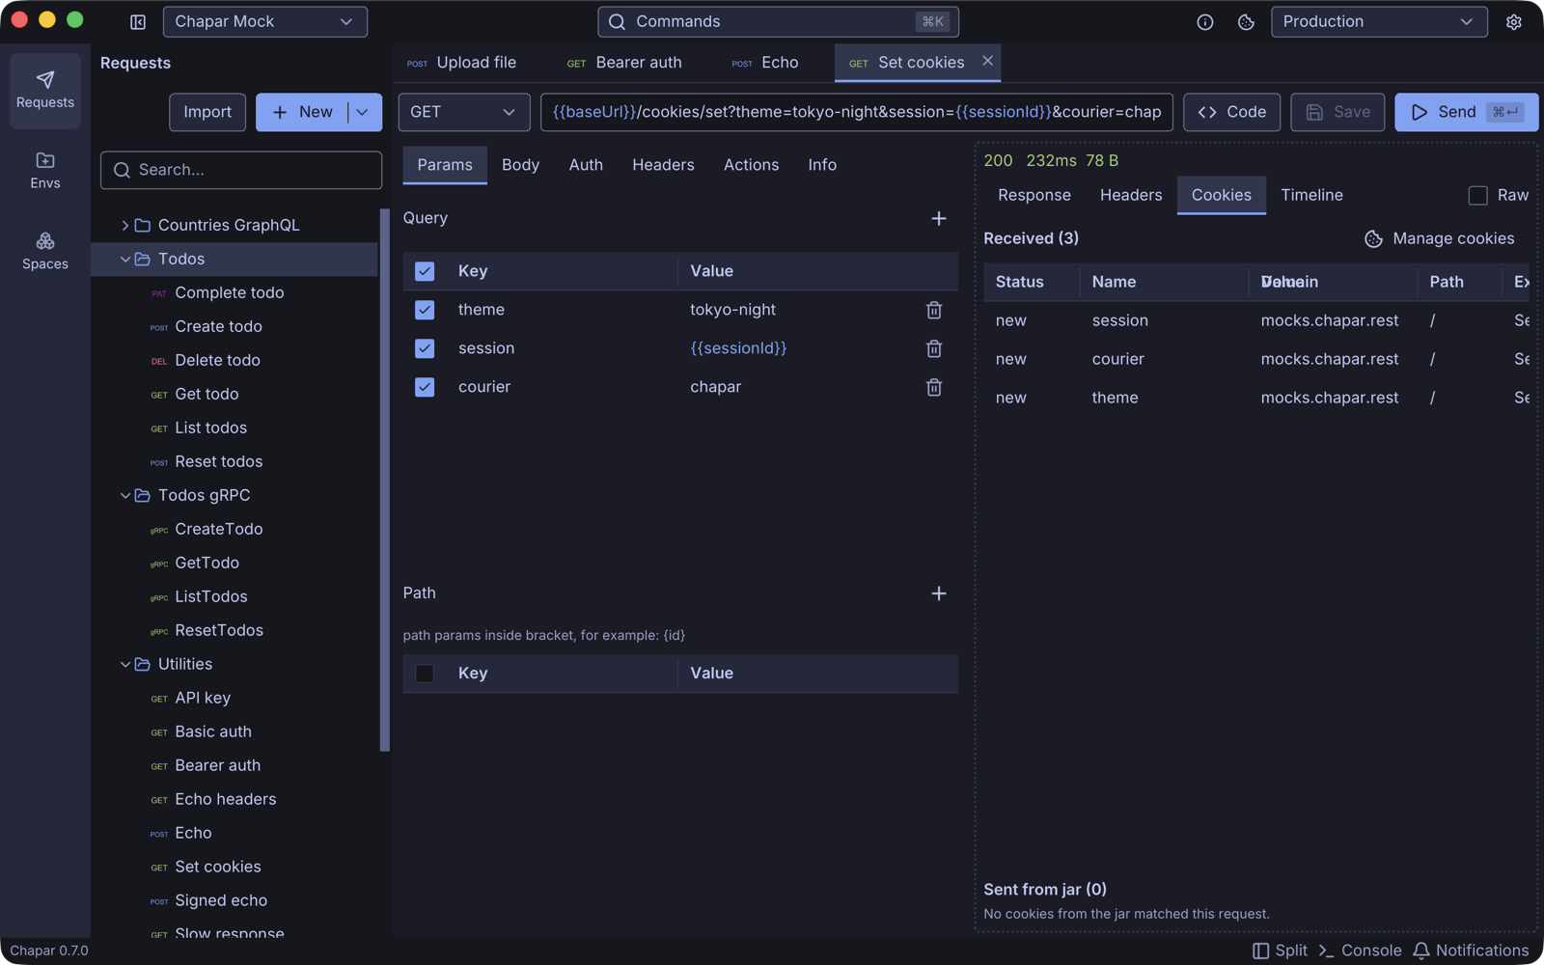Open the Requests sidebar section
The width and height of the screenshot is (1544, 965).
coord(44,91)
